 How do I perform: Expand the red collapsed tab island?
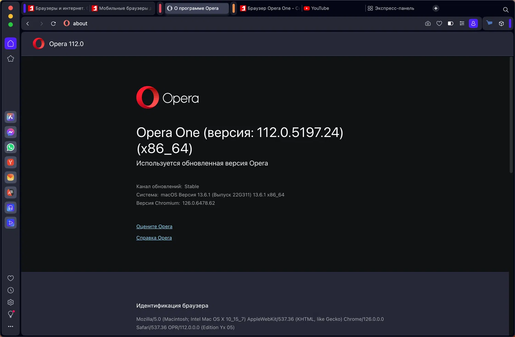point(160,8)
